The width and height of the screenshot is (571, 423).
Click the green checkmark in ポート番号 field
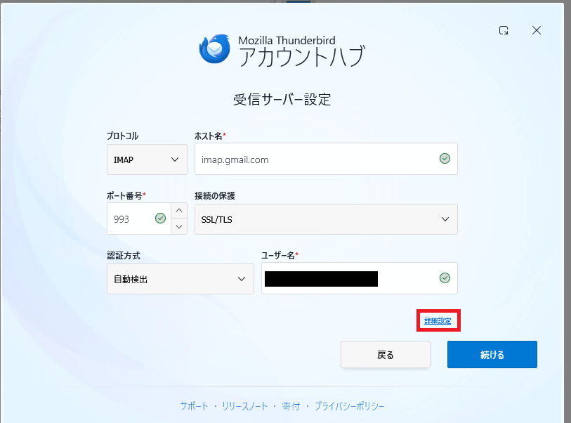pos(160,219)
